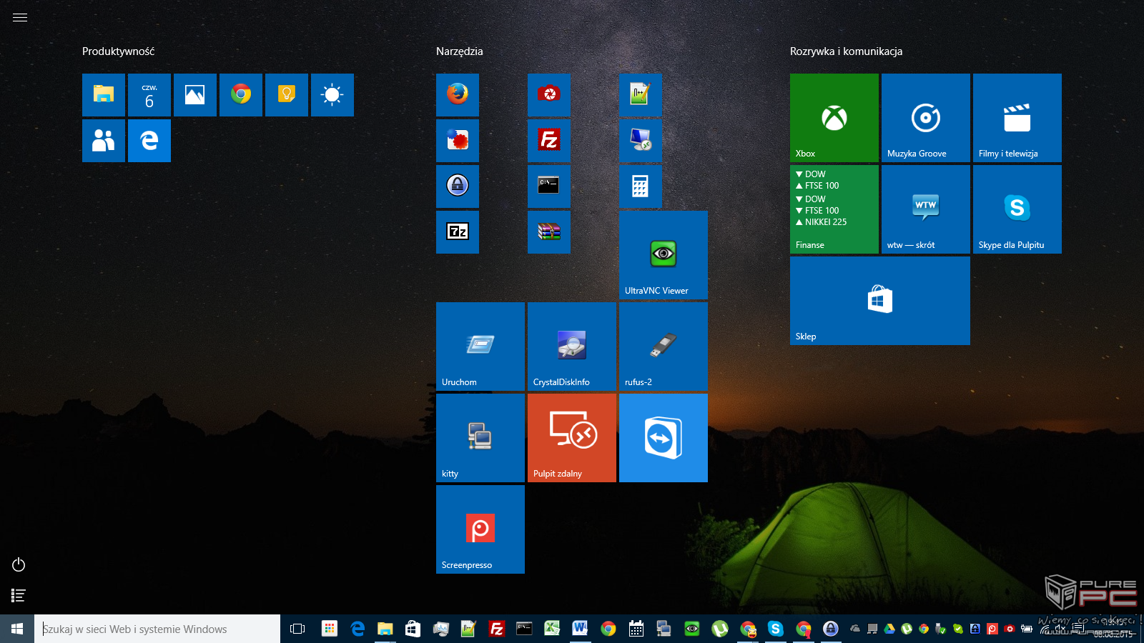
Task: Launch the rufus-2 tile
Action: [664, 347]
